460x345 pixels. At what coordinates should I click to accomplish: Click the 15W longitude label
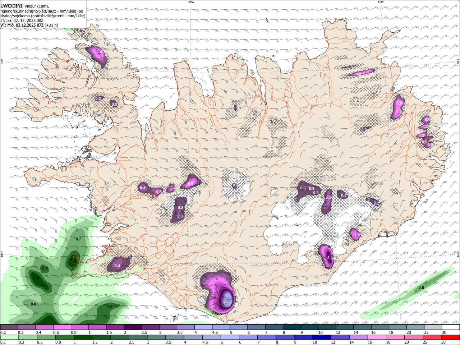(x=381, y=2)
